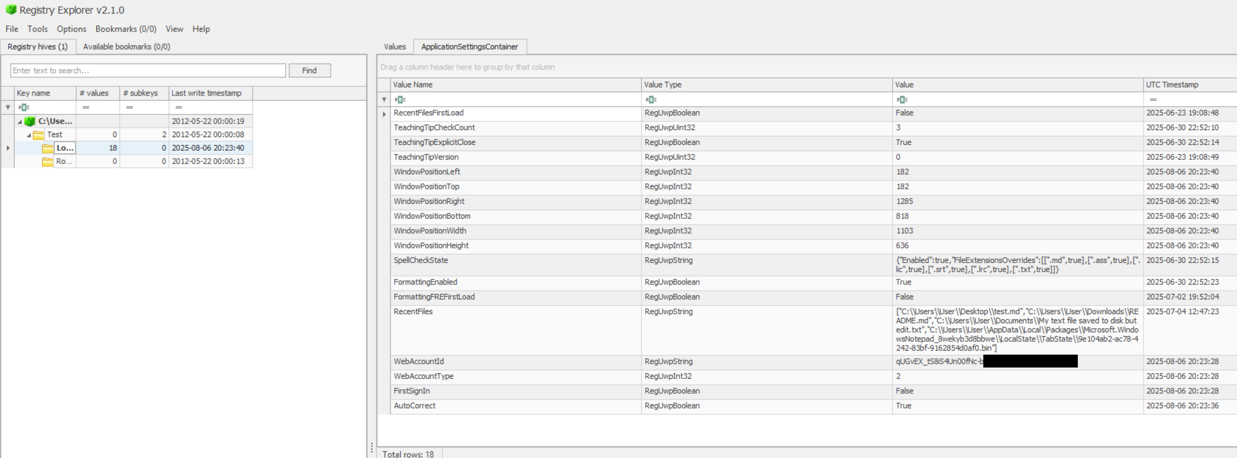This screenshot has width=1237, height=458.
Task: Select the WindowPositionTop value name
Action: 426,187
